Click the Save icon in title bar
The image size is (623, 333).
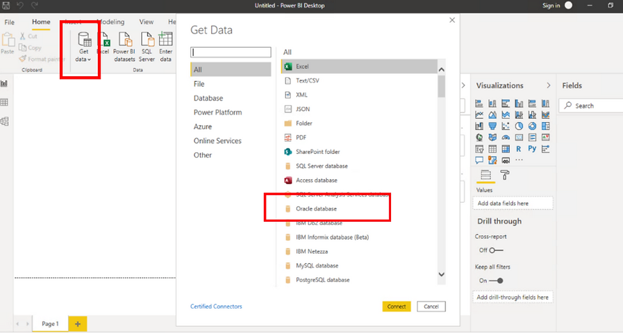click(6, 5)
